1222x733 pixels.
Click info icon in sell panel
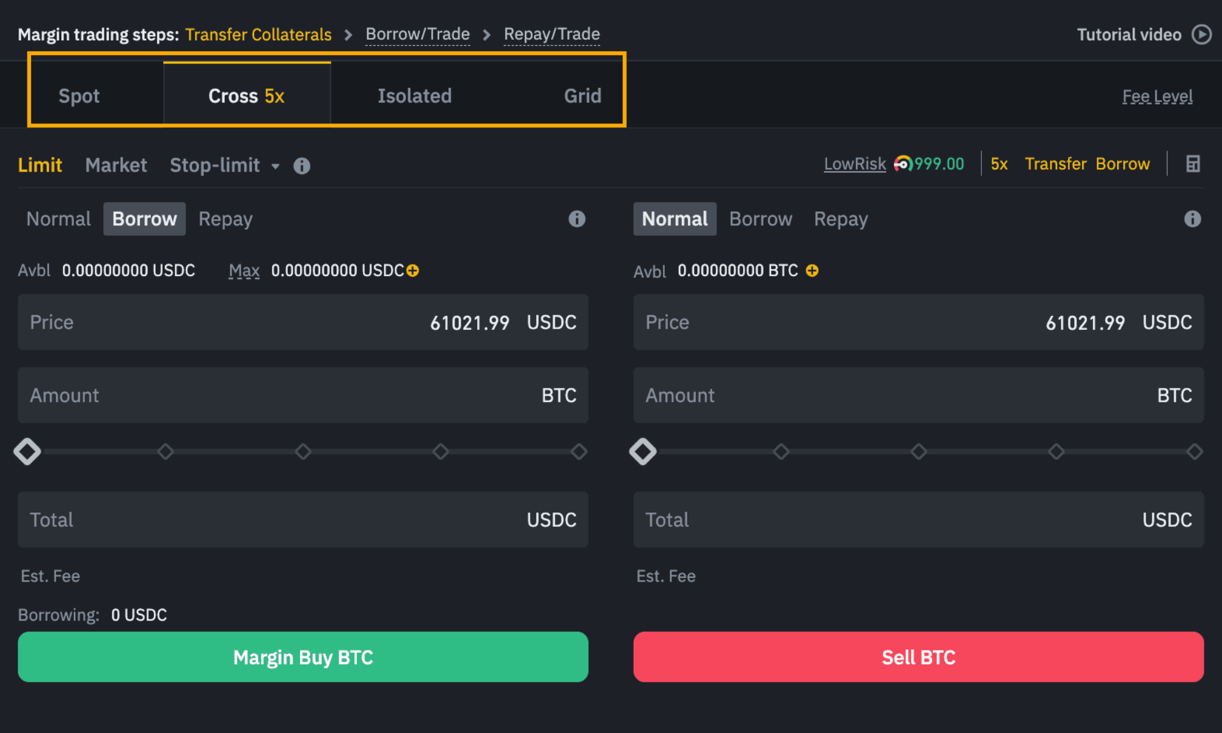click(x=1192, y=219)
